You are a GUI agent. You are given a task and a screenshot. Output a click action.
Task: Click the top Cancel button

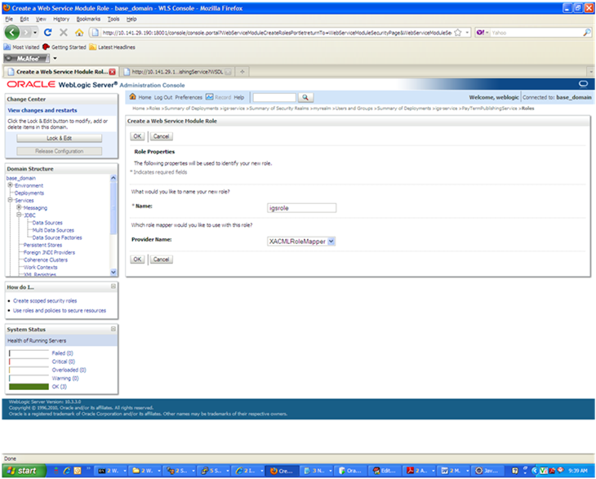click(x=161, y=136)
